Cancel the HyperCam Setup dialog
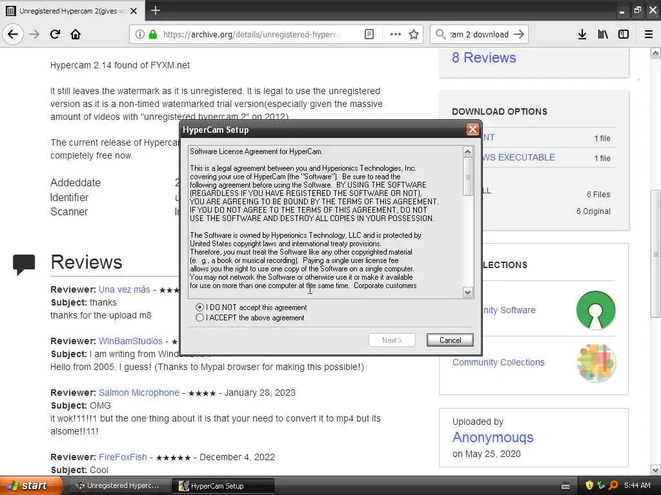 [450, 340]
